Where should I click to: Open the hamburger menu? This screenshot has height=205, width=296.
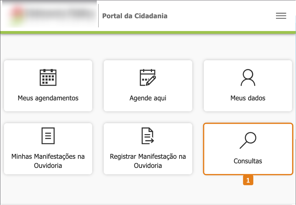281,16
